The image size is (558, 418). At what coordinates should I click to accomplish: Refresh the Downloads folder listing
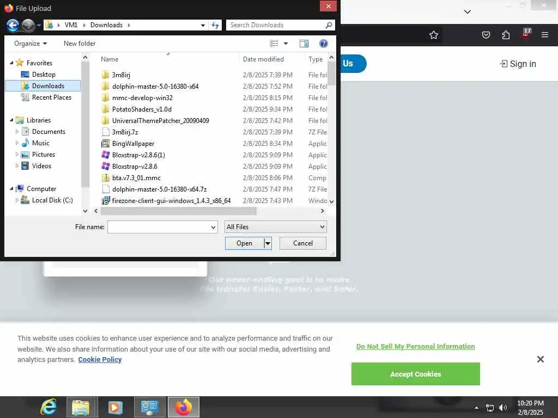[215, 25]
